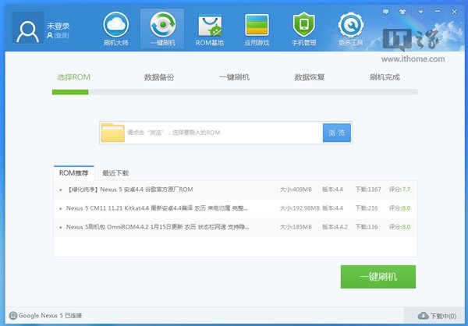The height and width of the screenshot is (326, 468).
Task: Click the 未登录 account status text
Action: (x=58, y=26)
